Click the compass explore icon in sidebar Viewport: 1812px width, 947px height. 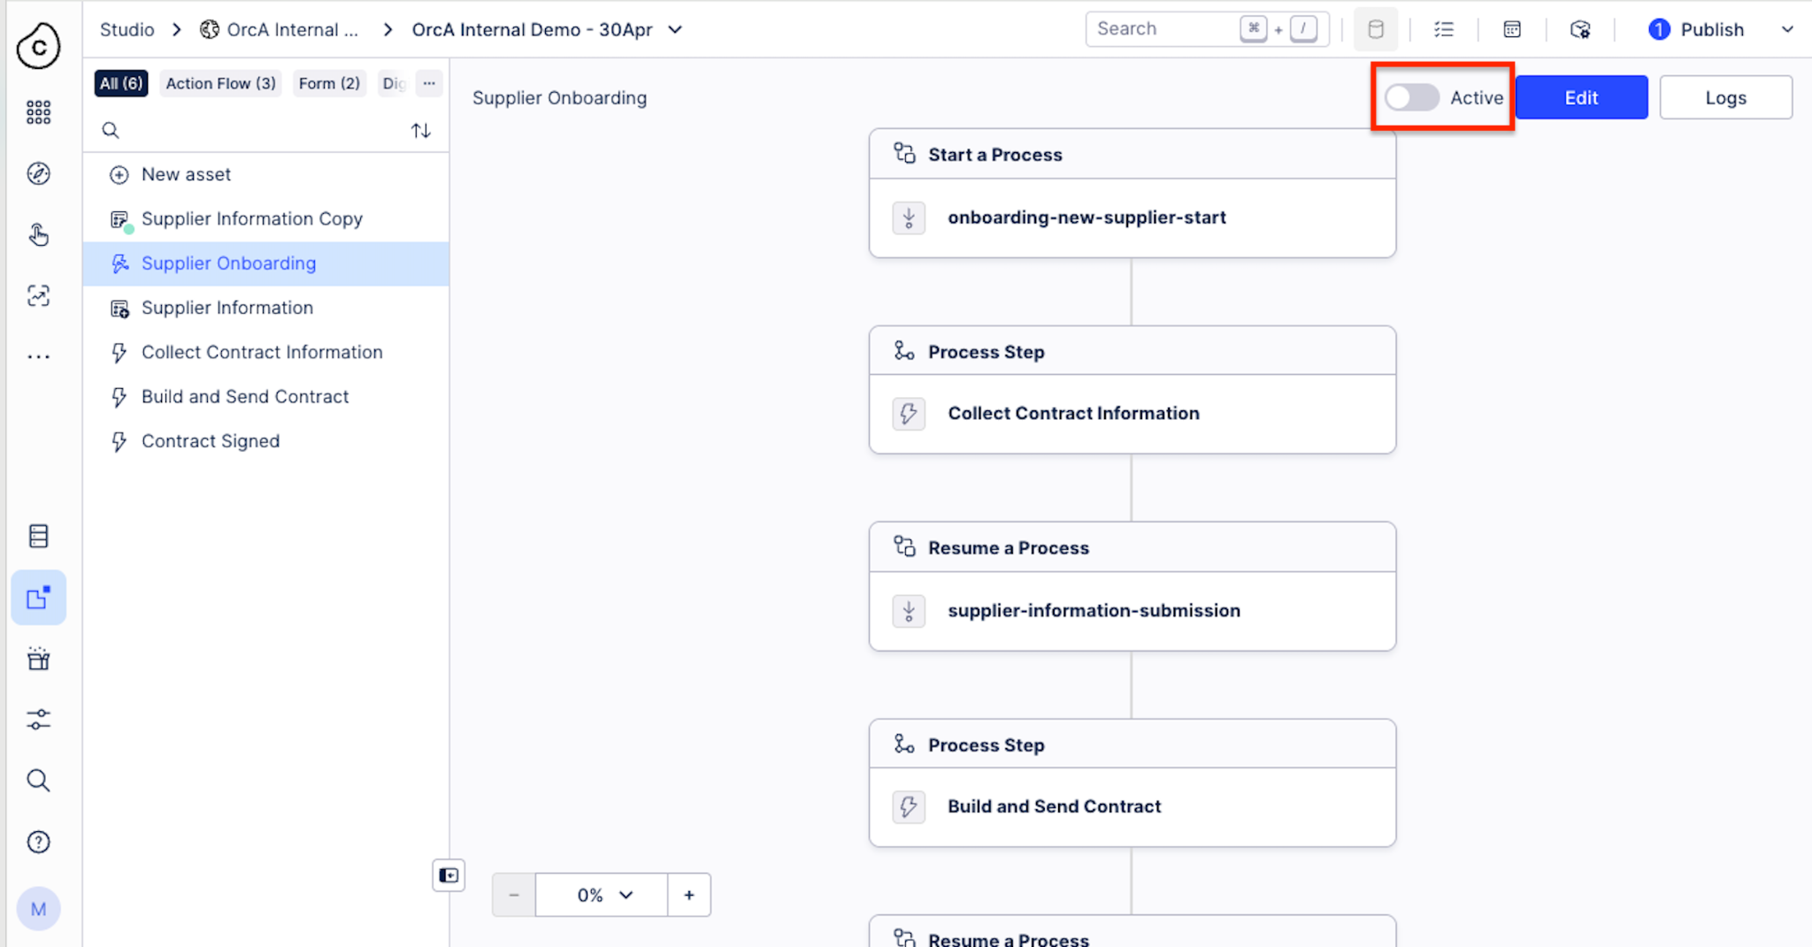click(x=38, y=173)
